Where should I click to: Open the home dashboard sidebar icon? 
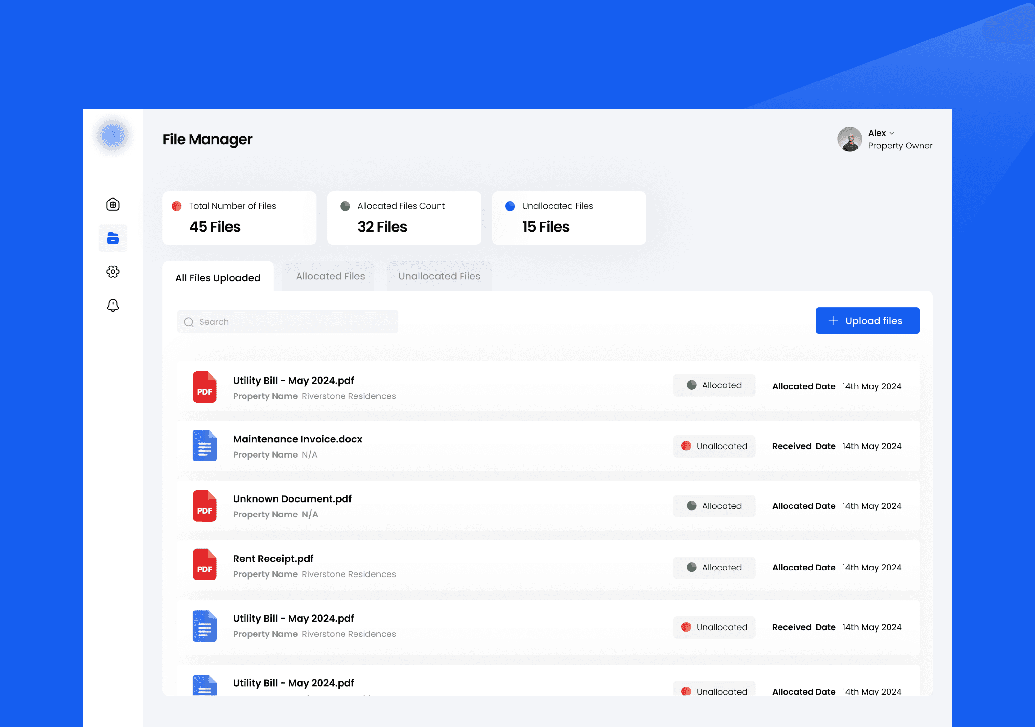[113, 204]
